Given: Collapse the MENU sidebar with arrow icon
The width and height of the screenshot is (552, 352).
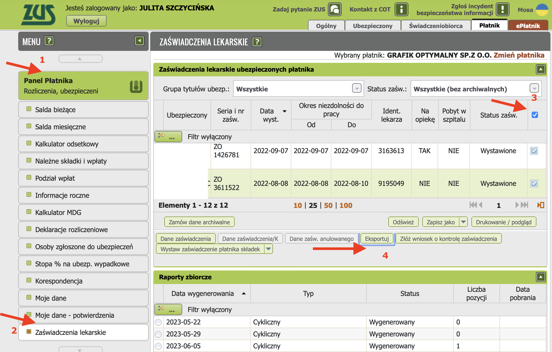Looking at the screenshot, I should click(139, 41).
